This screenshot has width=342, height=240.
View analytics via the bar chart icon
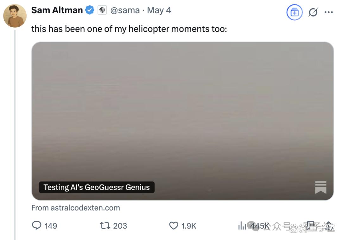tap(242, 226)
